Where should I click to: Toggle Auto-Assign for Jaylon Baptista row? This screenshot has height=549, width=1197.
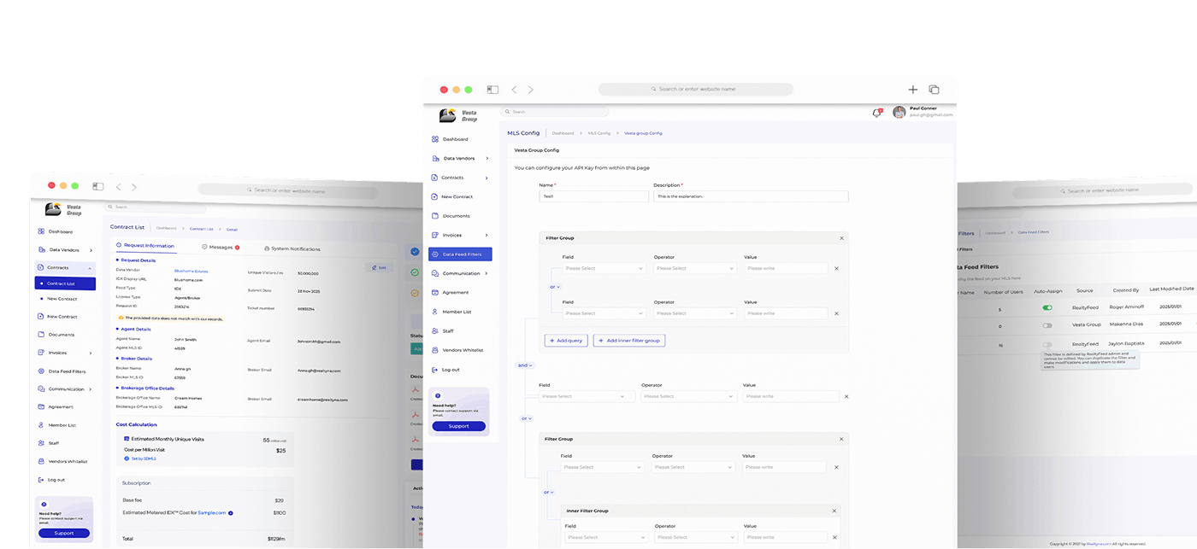click(1047, 344)
